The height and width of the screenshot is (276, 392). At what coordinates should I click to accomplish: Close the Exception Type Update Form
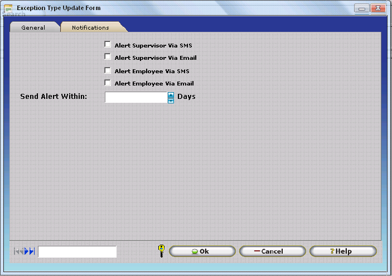coord(378,8)
